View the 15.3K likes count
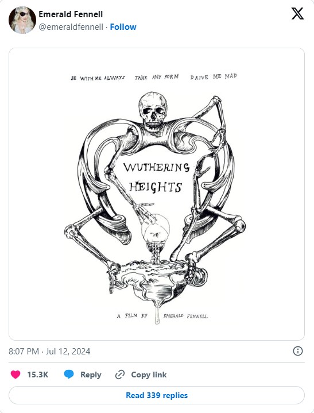This screenshot has height=413, width=314. click(38, 375)
